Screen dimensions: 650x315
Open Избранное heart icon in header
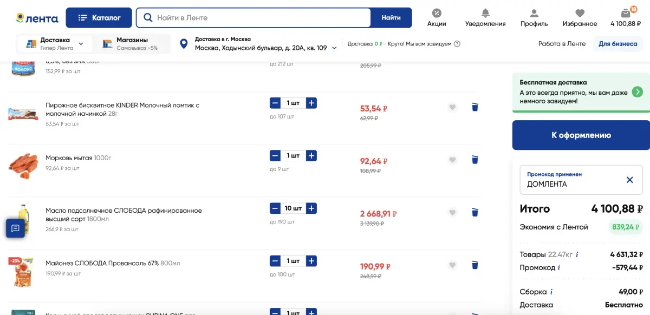click(580, 18)
